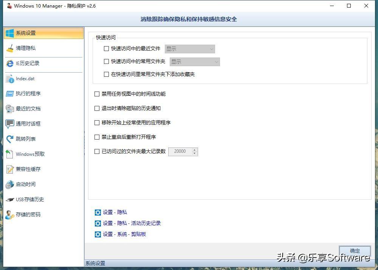
Task: Open 存储的密码 sidebar item
Action: [43, 214]
